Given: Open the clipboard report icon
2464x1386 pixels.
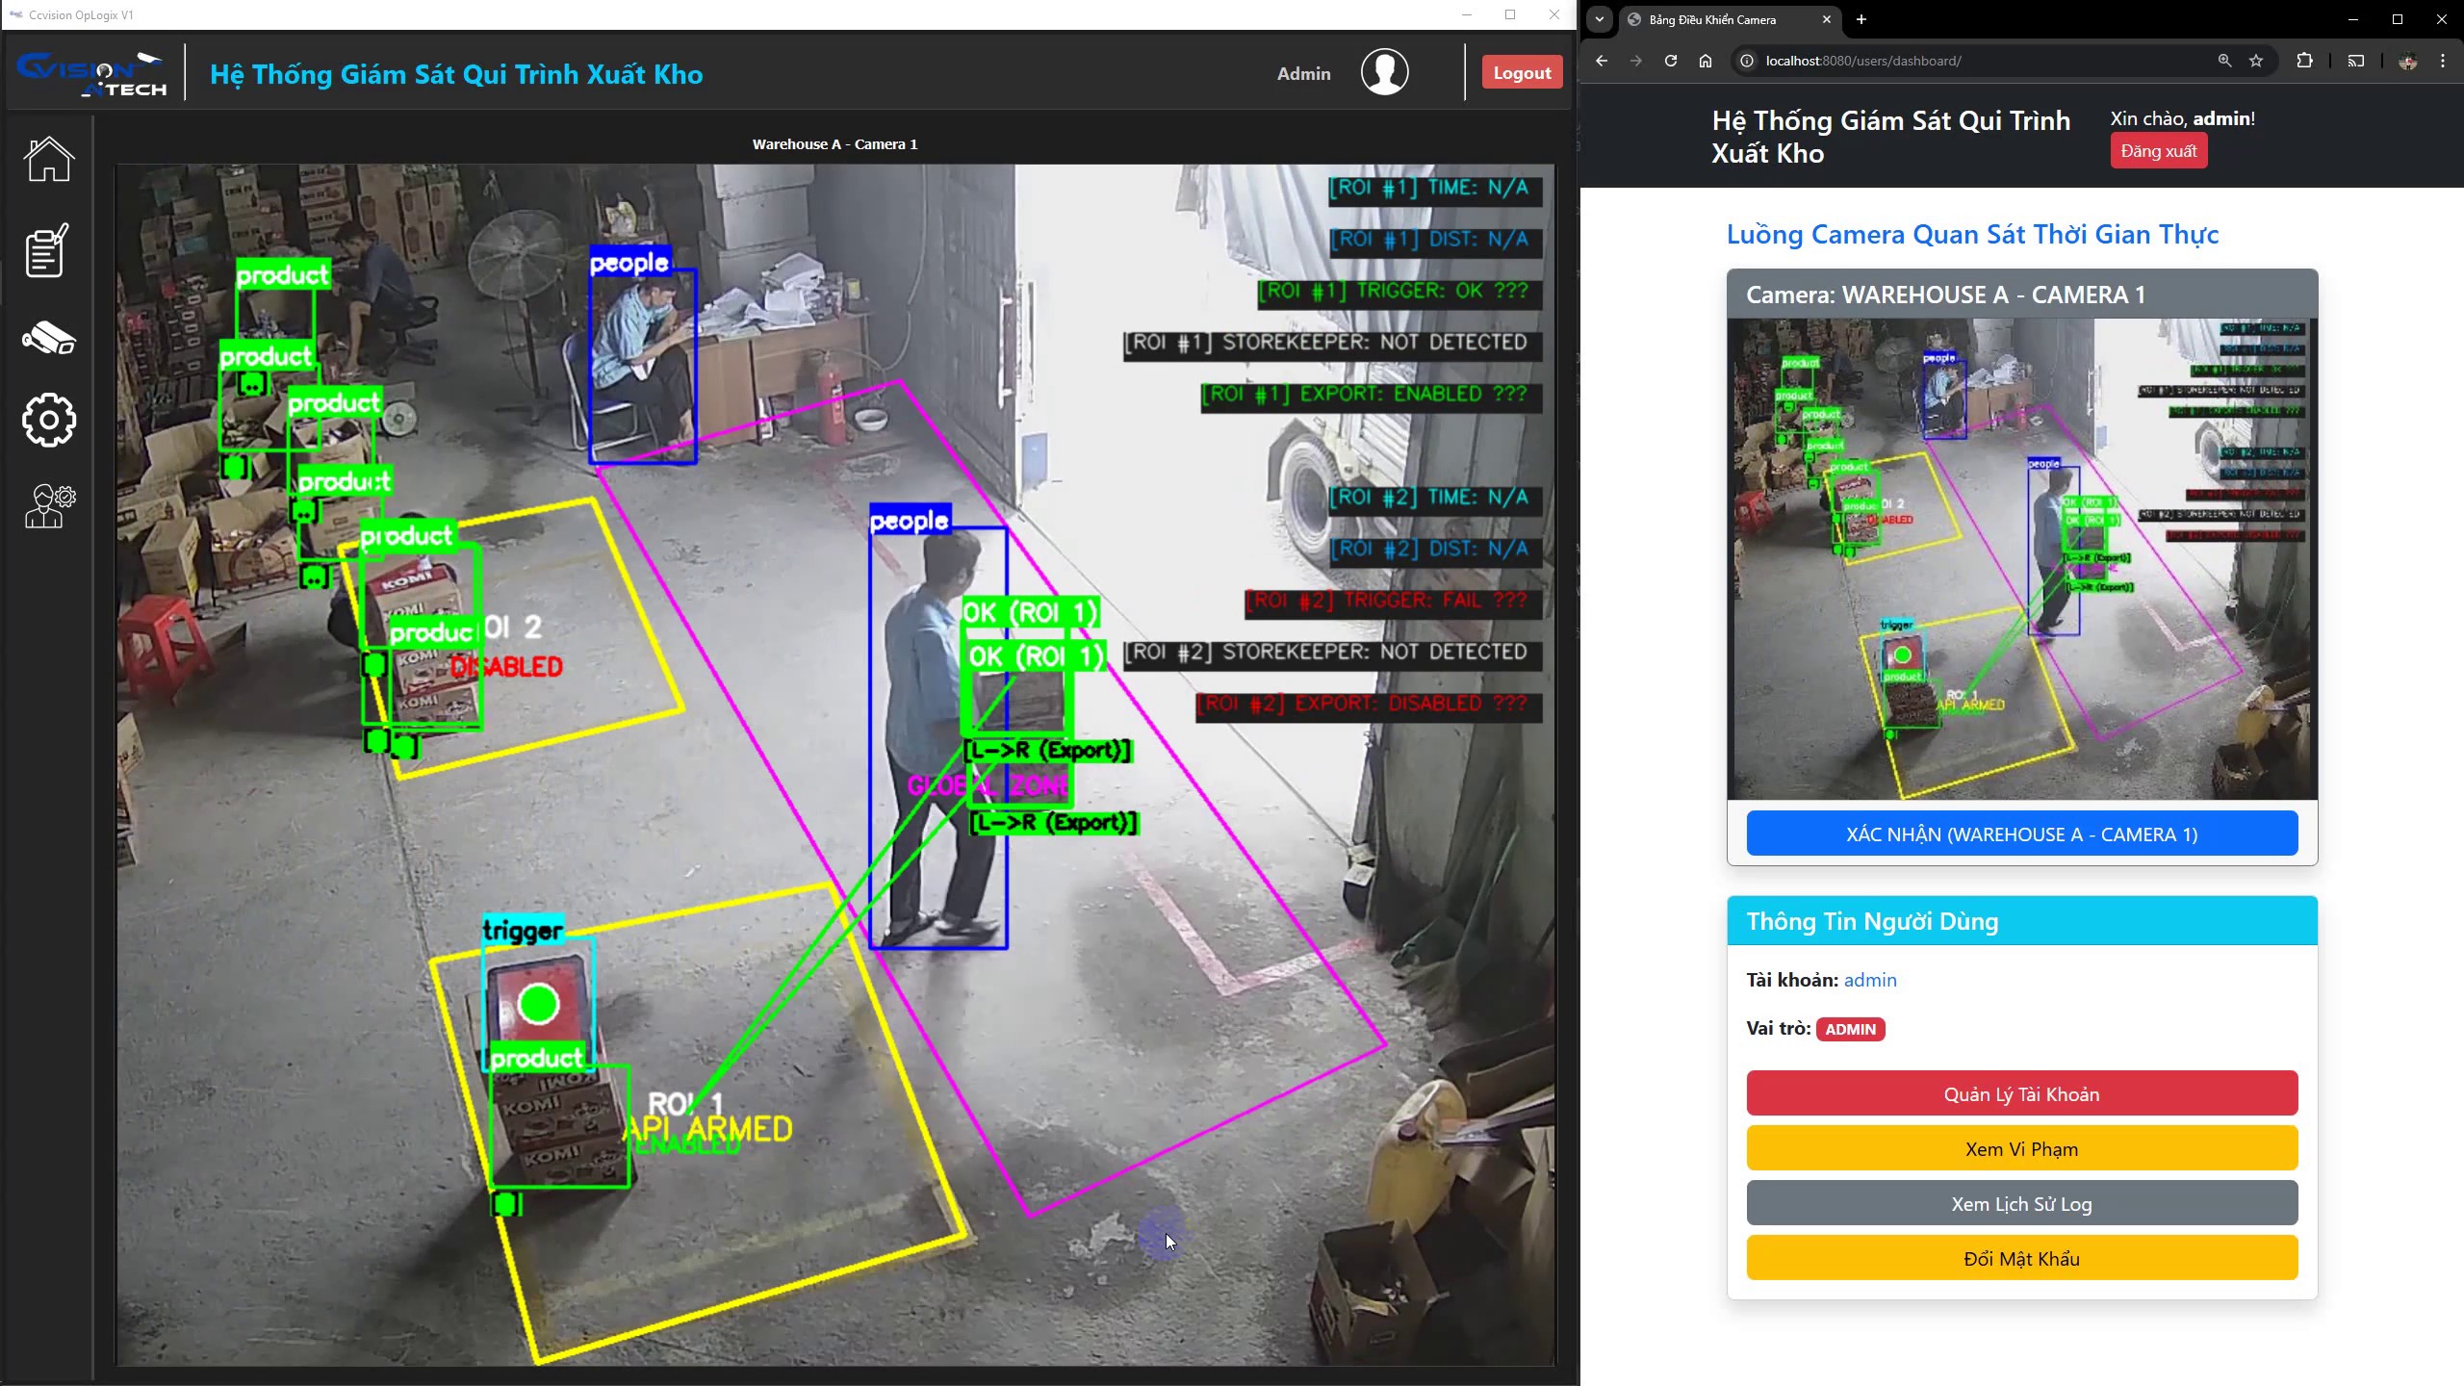Looking at the screenshot, I should (47, 250).
